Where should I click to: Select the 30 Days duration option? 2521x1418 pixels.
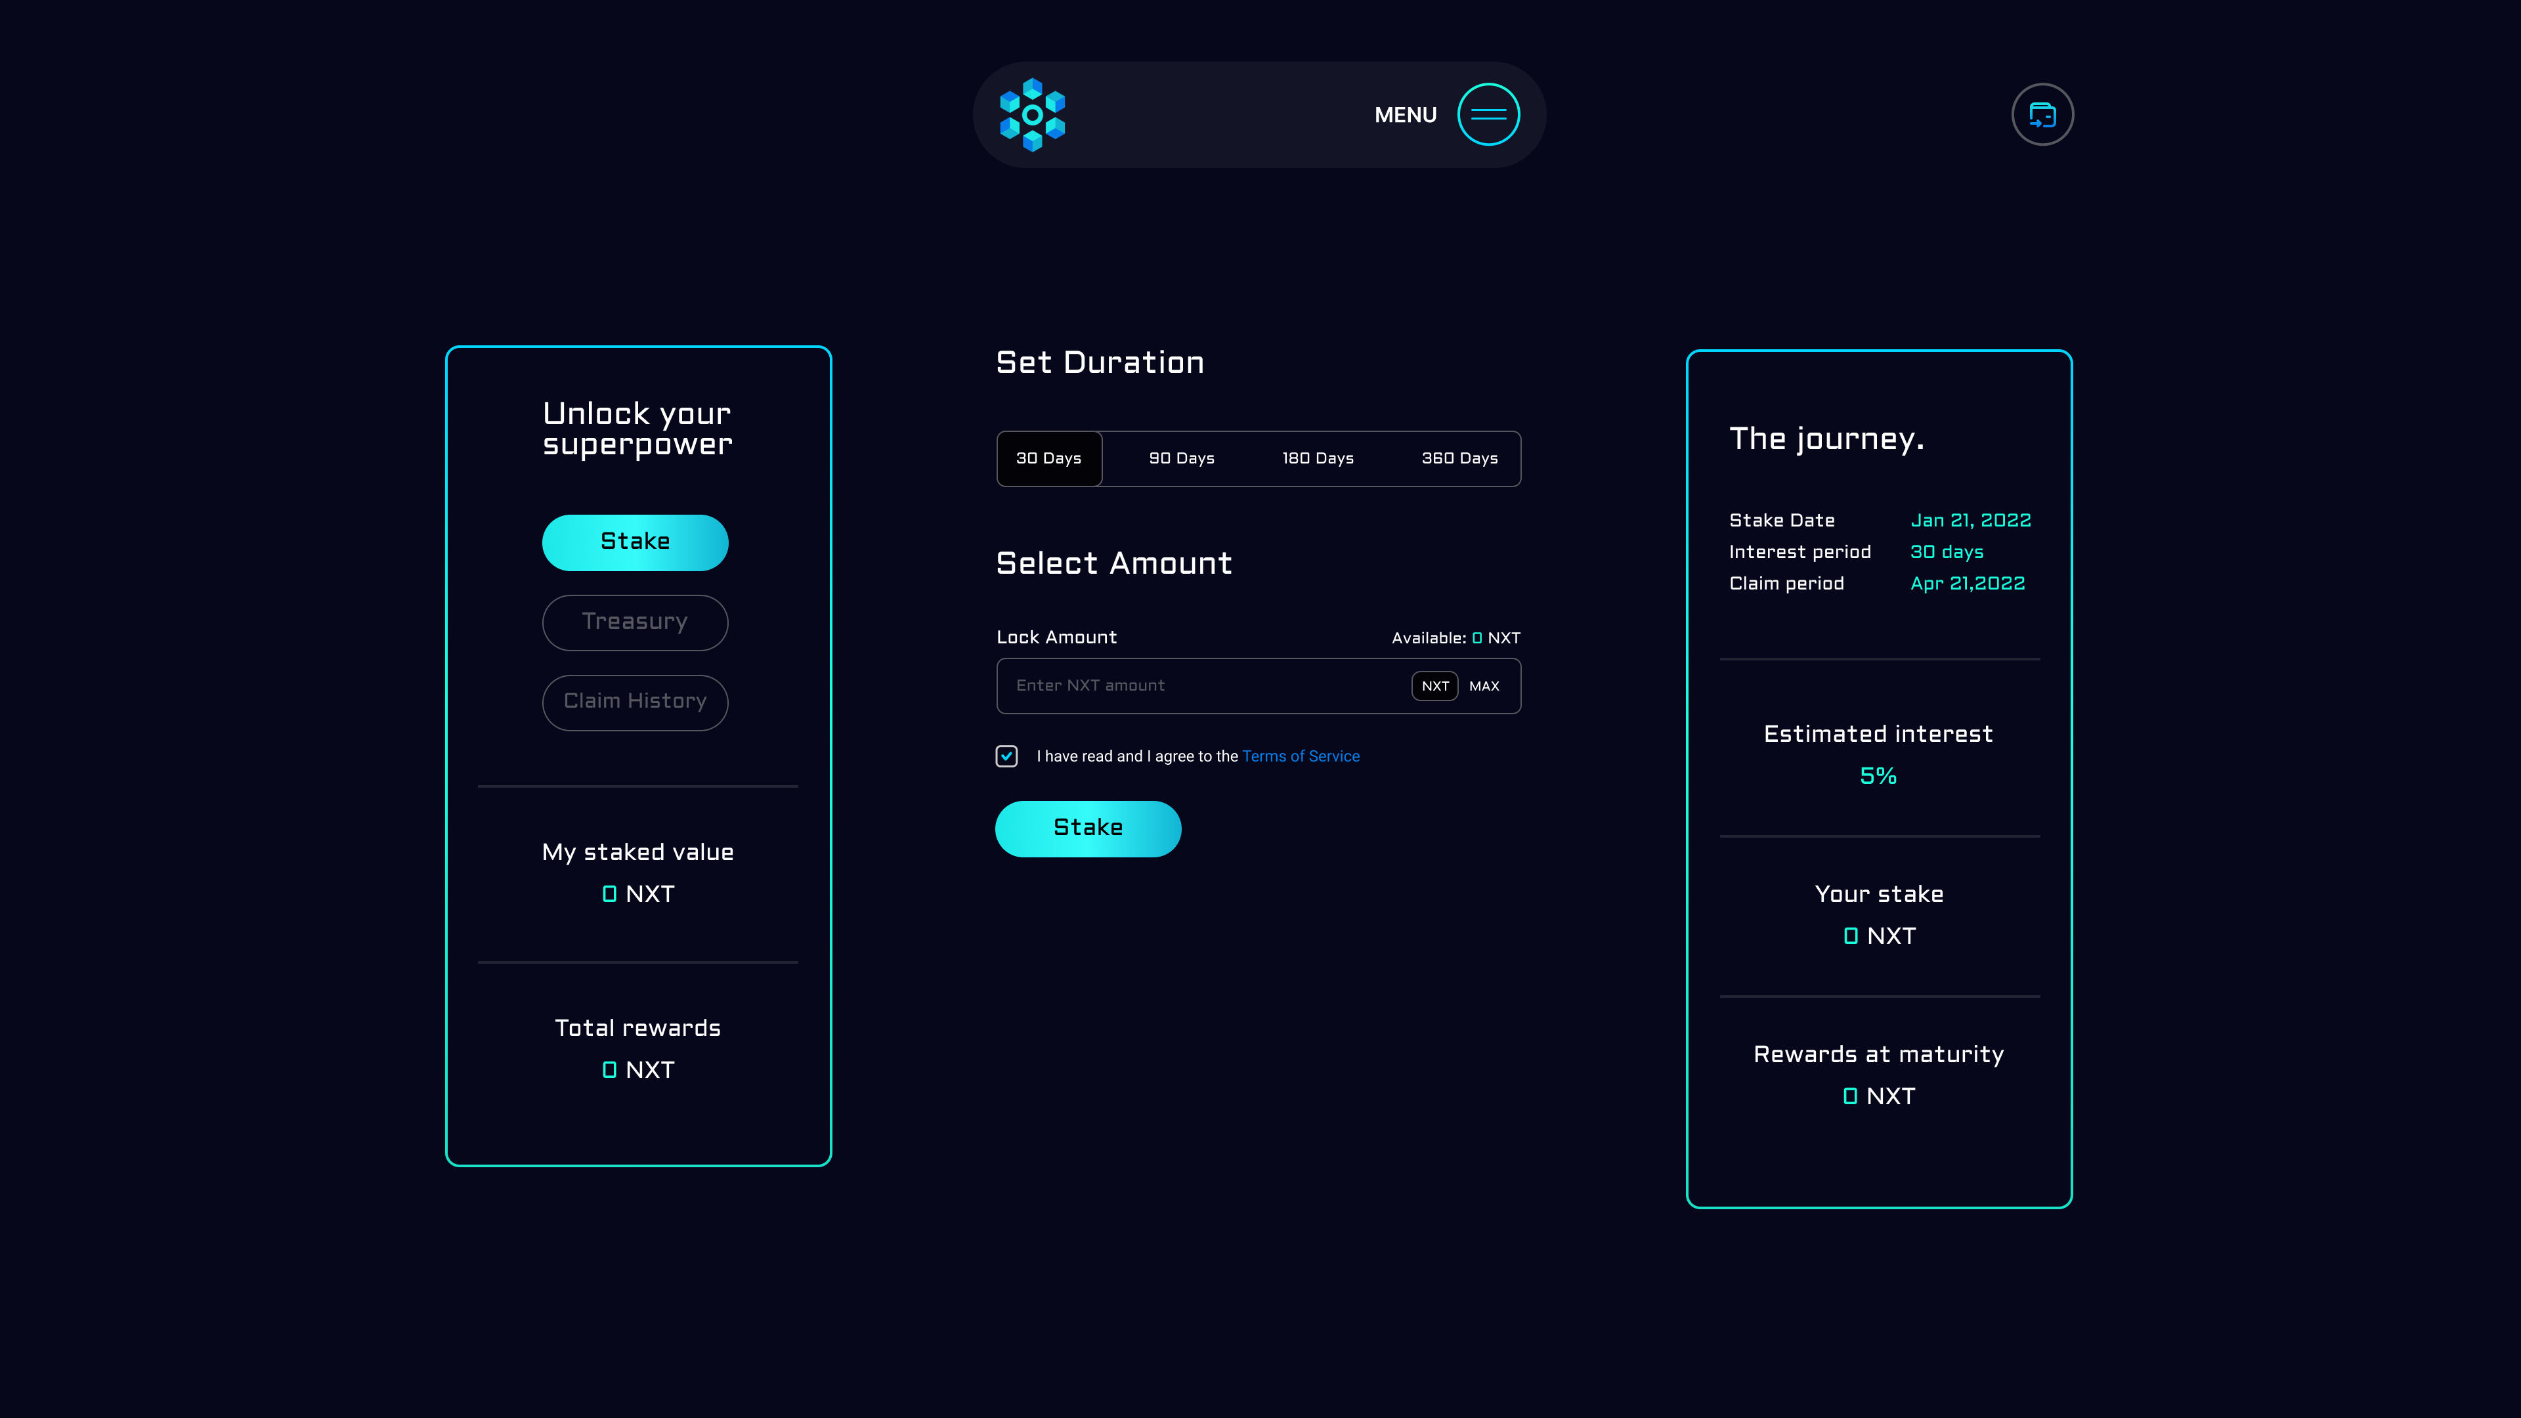point(1048,458)
